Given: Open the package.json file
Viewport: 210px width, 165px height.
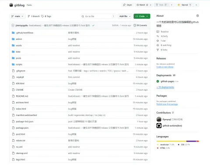Looking at the screenshot, I should [x=22, y=128].
